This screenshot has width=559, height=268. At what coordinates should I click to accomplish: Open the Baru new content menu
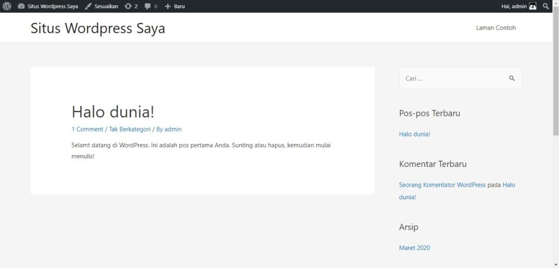click(179, 6)
